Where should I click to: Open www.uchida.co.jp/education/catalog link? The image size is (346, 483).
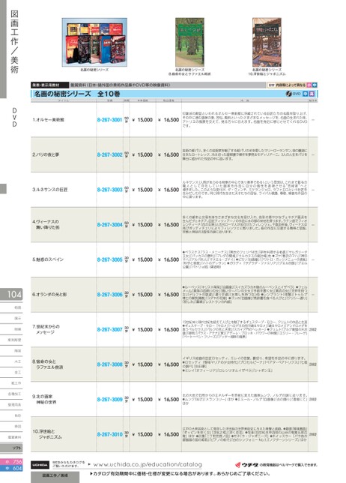tap(148, 464)
